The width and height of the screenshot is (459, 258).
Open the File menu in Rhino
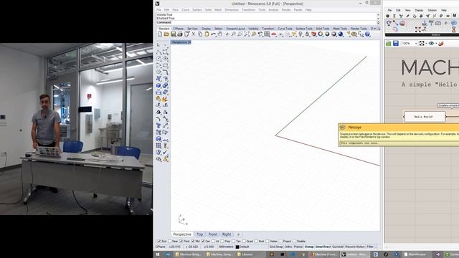(158, 10)
